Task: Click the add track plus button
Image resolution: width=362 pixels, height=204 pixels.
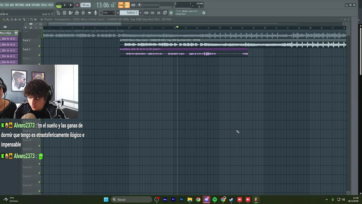Action: pos(25,27)
